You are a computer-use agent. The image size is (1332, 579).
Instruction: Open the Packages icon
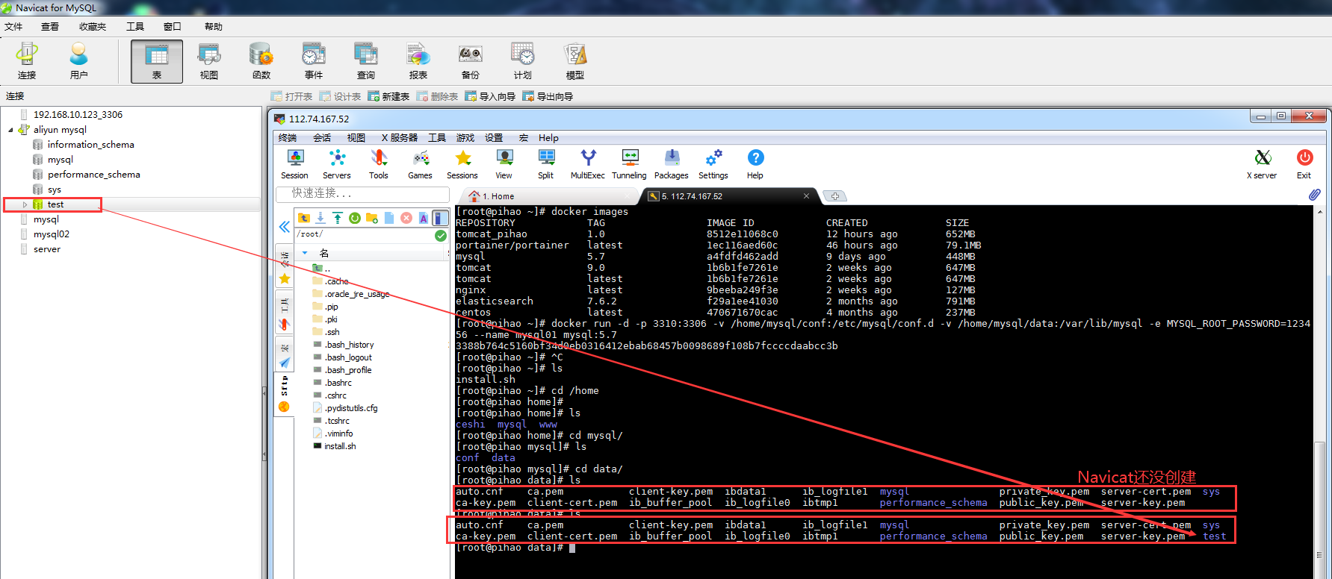click(672, 164)
